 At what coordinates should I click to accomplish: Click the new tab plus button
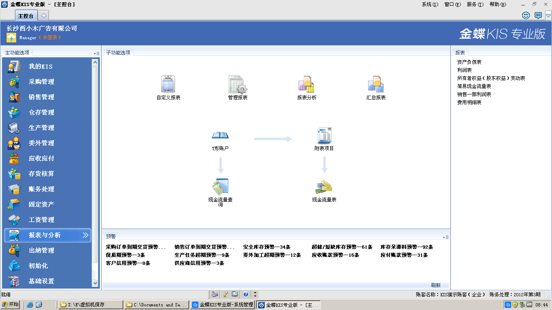click(44, 16)
